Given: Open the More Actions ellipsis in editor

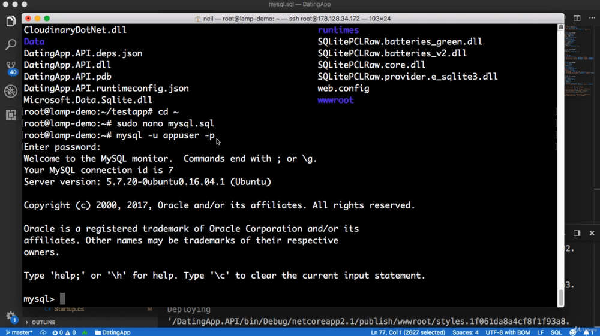Looking at the screenshot, I should click(x=592, y=18).
